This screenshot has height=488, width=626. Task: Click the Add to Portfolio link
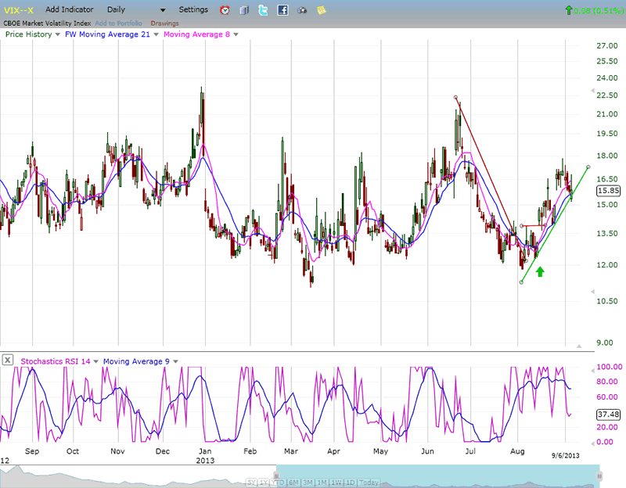tap(118, 23)
